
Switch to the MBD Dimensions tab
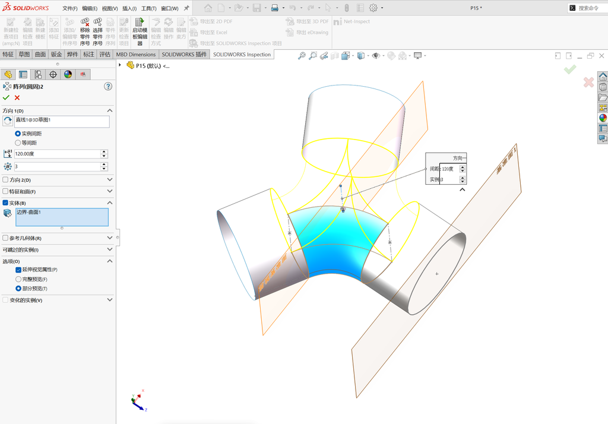point(136,54)
